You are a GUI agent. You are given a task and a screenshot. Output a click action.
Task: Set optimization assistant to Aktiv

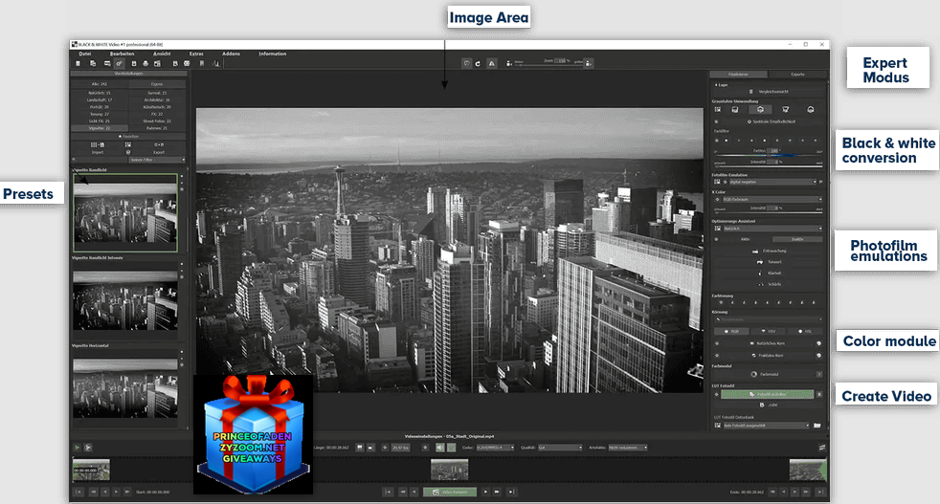(745, 239)
